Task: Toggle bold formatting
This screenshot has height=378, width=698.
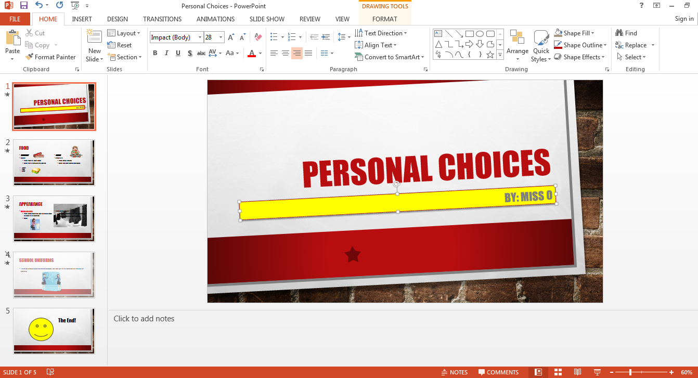Action: point(155,53)
